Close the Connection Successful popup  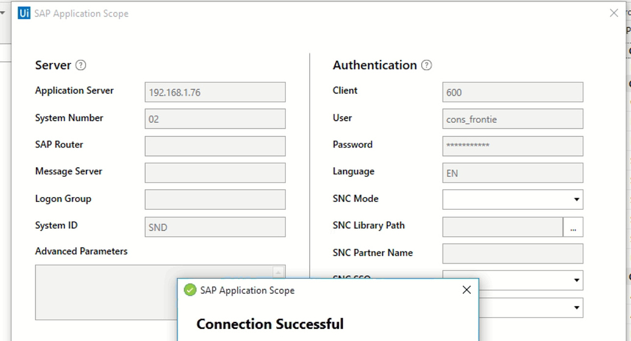click(466, 290)
